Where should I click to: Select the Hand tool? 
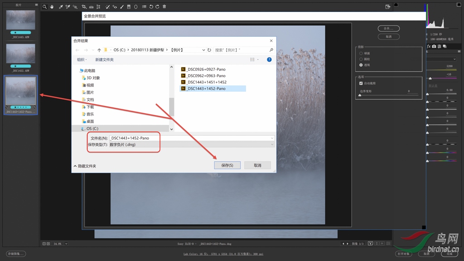point(52,7)
